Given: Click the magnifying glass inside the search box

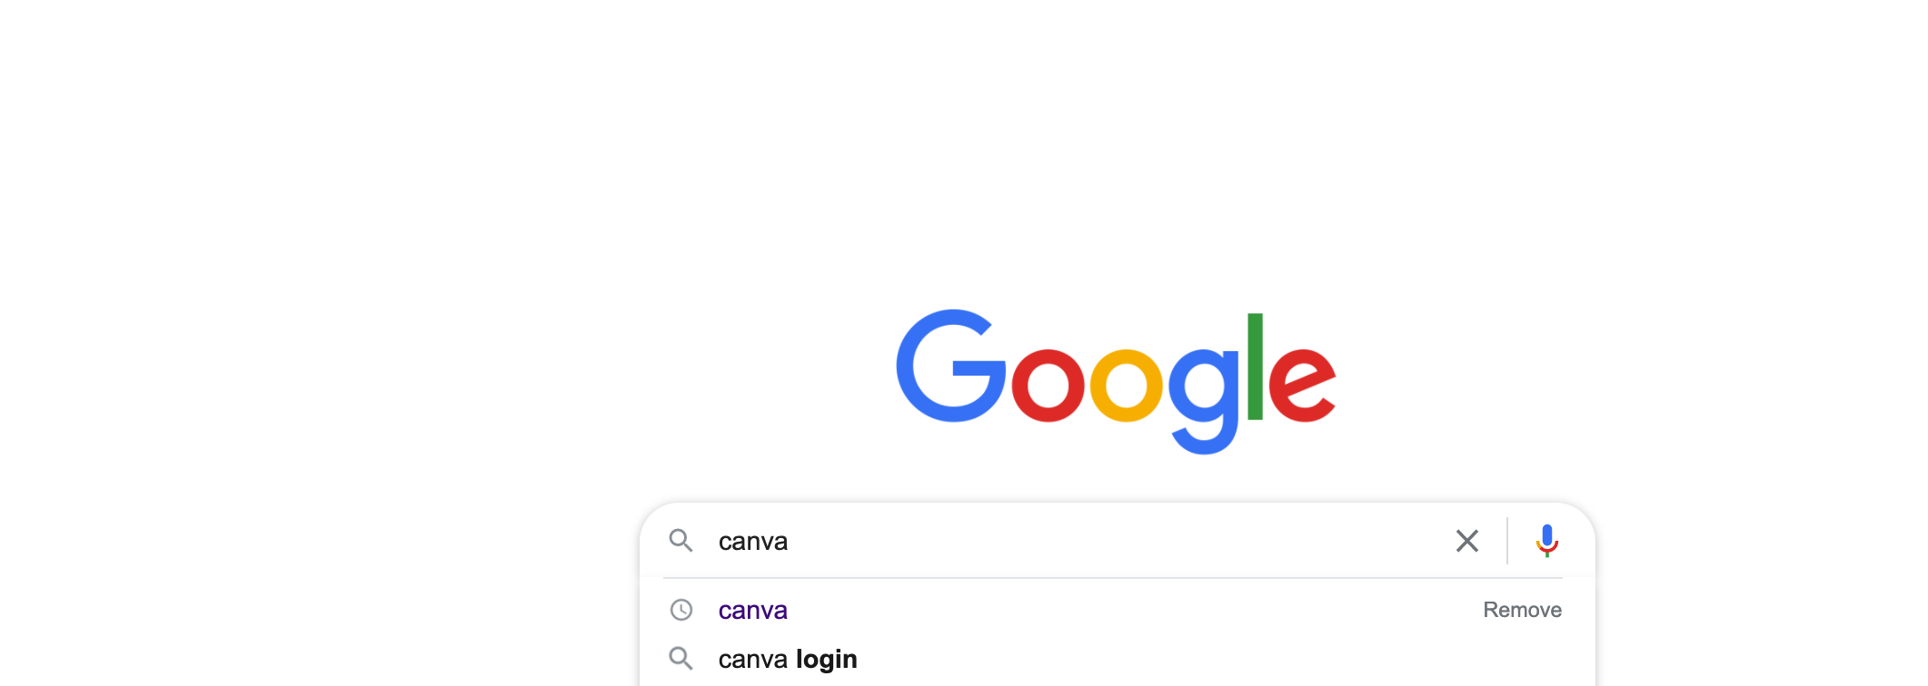Looking at the screenshot, I should coord(681,541).
